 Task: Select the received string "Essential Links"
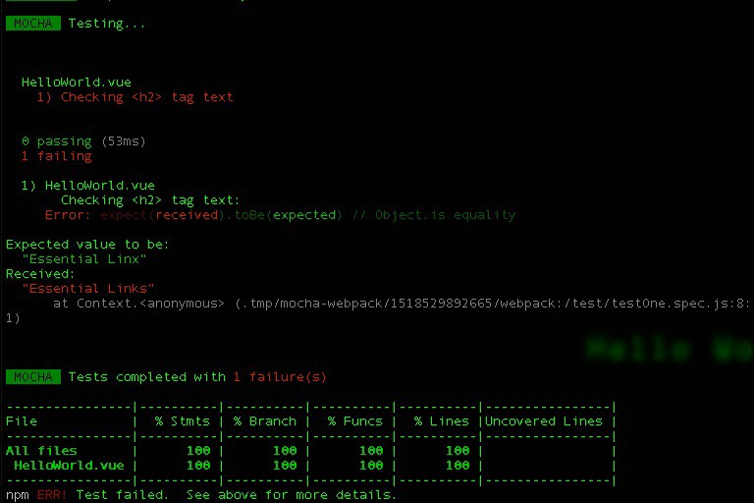[x=88, y=289]
